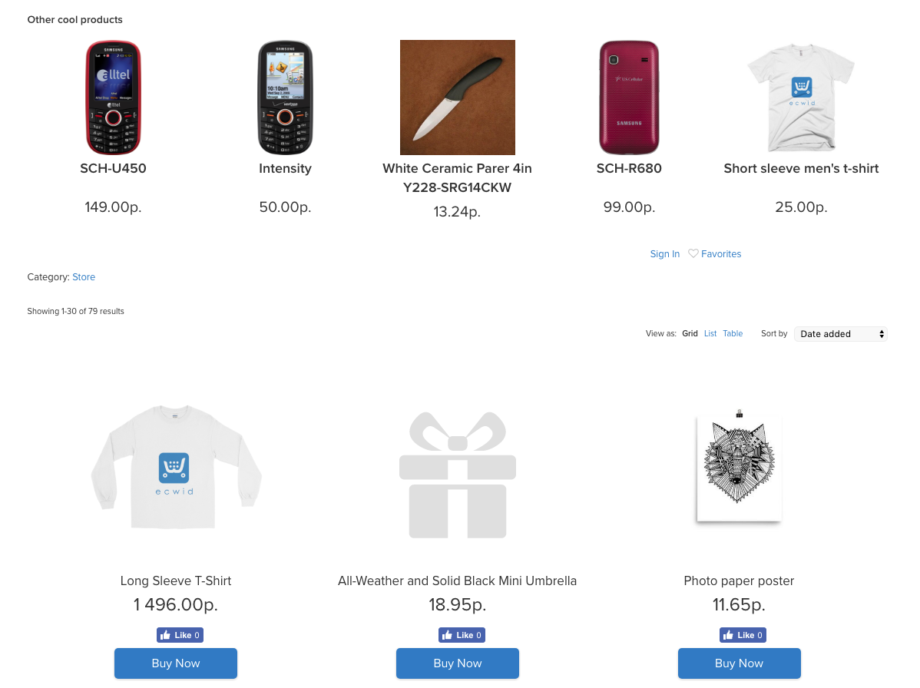Switch product view to List

click(710, 333)
